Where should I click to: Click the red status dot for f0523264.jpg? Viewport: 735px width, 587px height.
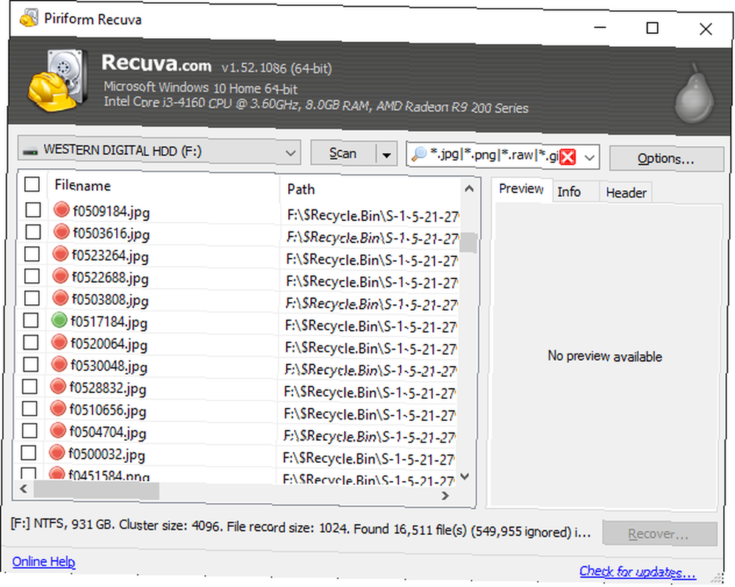[x=60, y=254]
